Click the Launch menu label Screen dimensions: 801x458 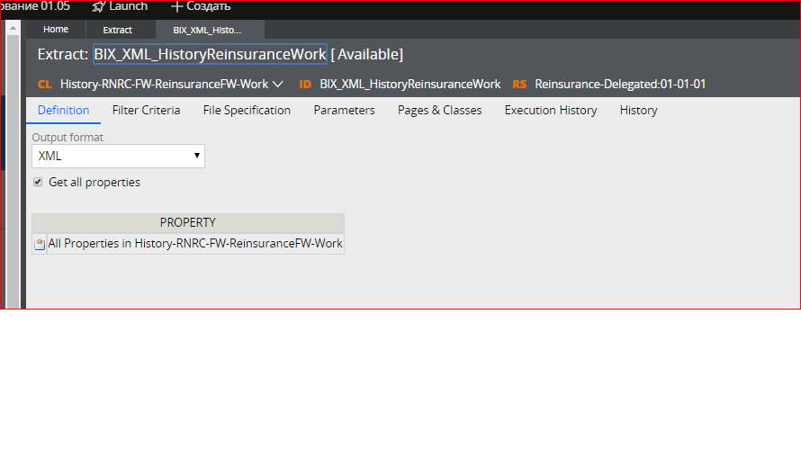[128, 6]
